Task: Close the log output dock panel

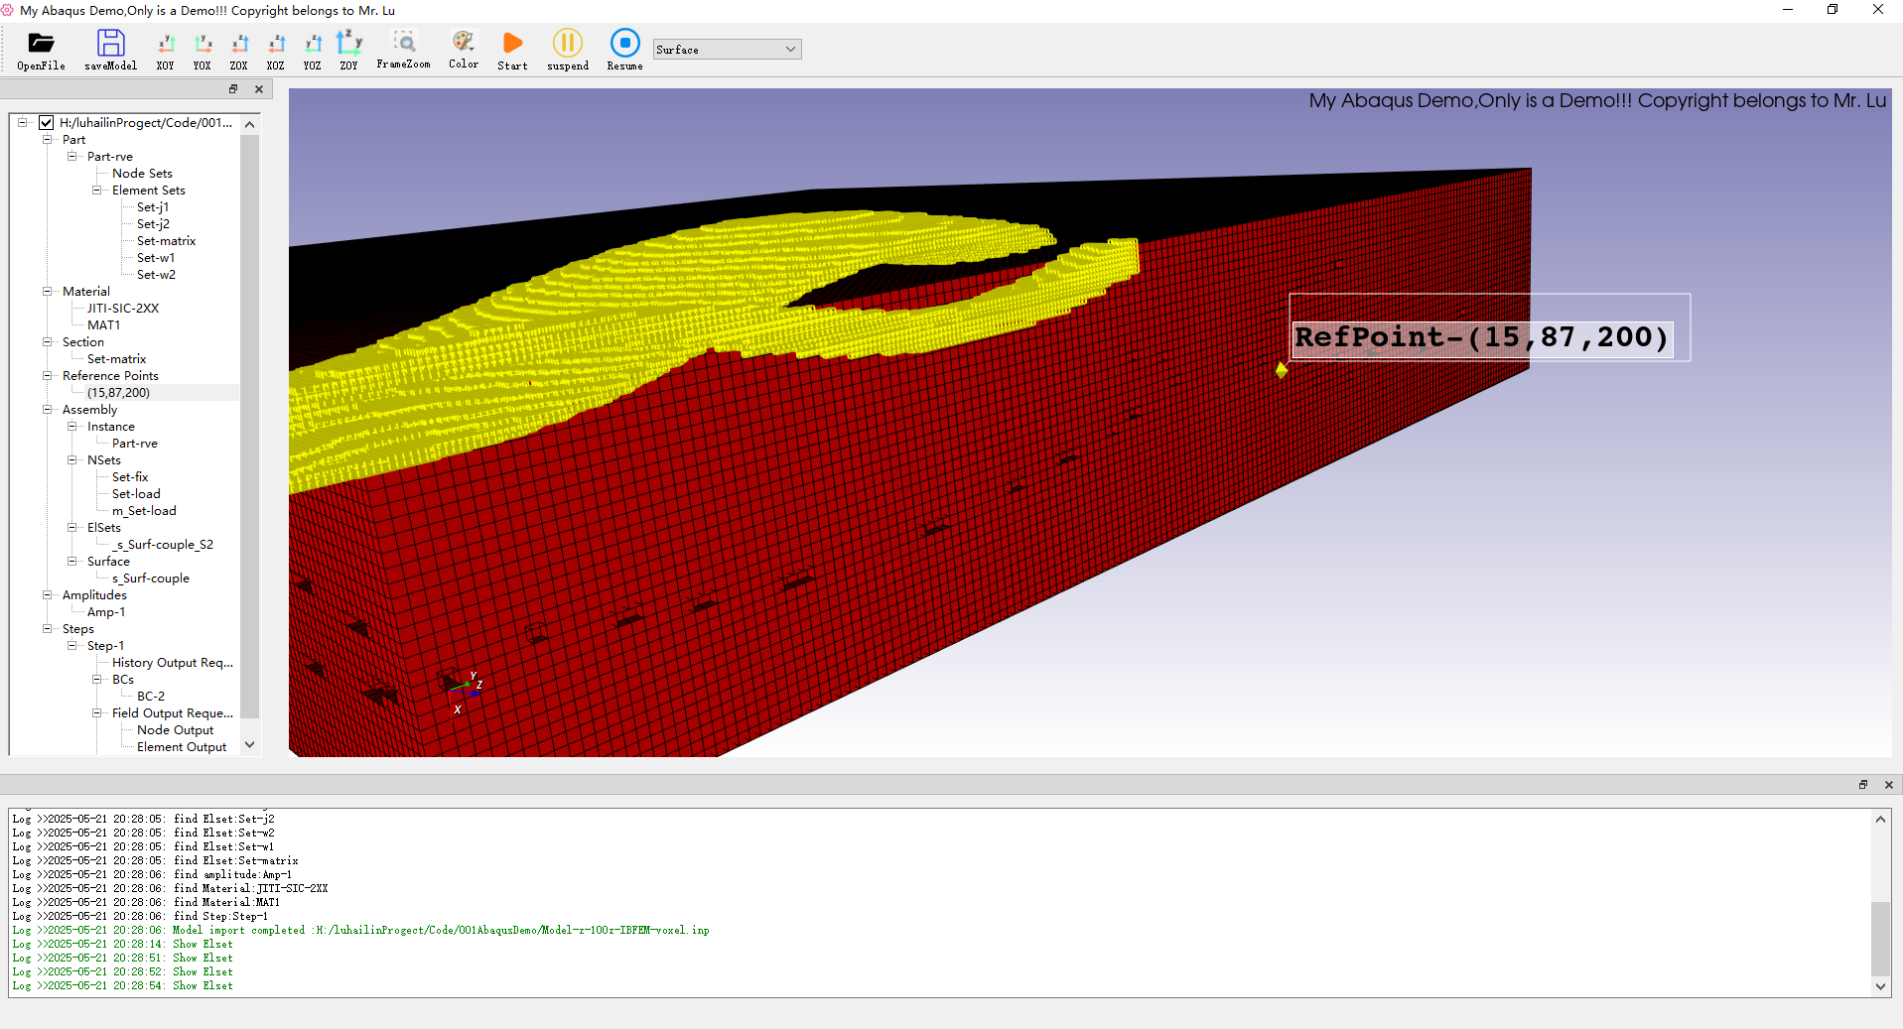Action: point(1889,785)
